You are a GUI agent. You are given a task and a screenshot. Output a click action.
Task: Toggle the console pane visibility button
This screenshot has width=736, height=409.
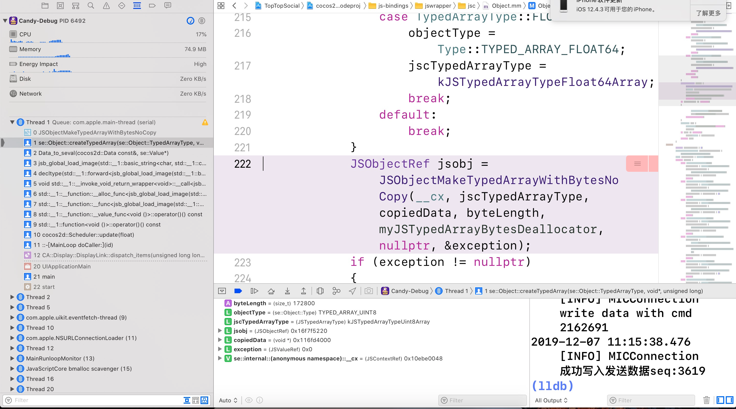(x=729, y=400)
